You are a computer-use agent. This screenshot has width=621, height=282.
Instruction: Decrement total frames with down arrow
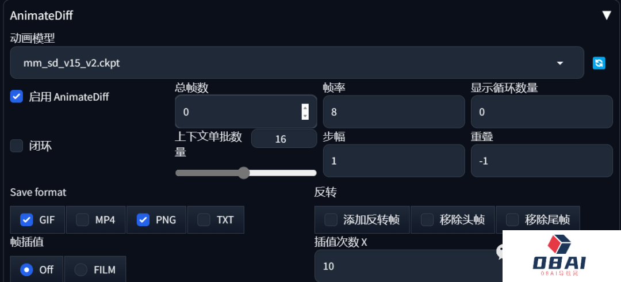tap(305, 116)
